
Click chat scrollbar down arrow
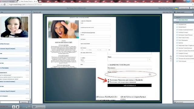click(x=30, y=99)
